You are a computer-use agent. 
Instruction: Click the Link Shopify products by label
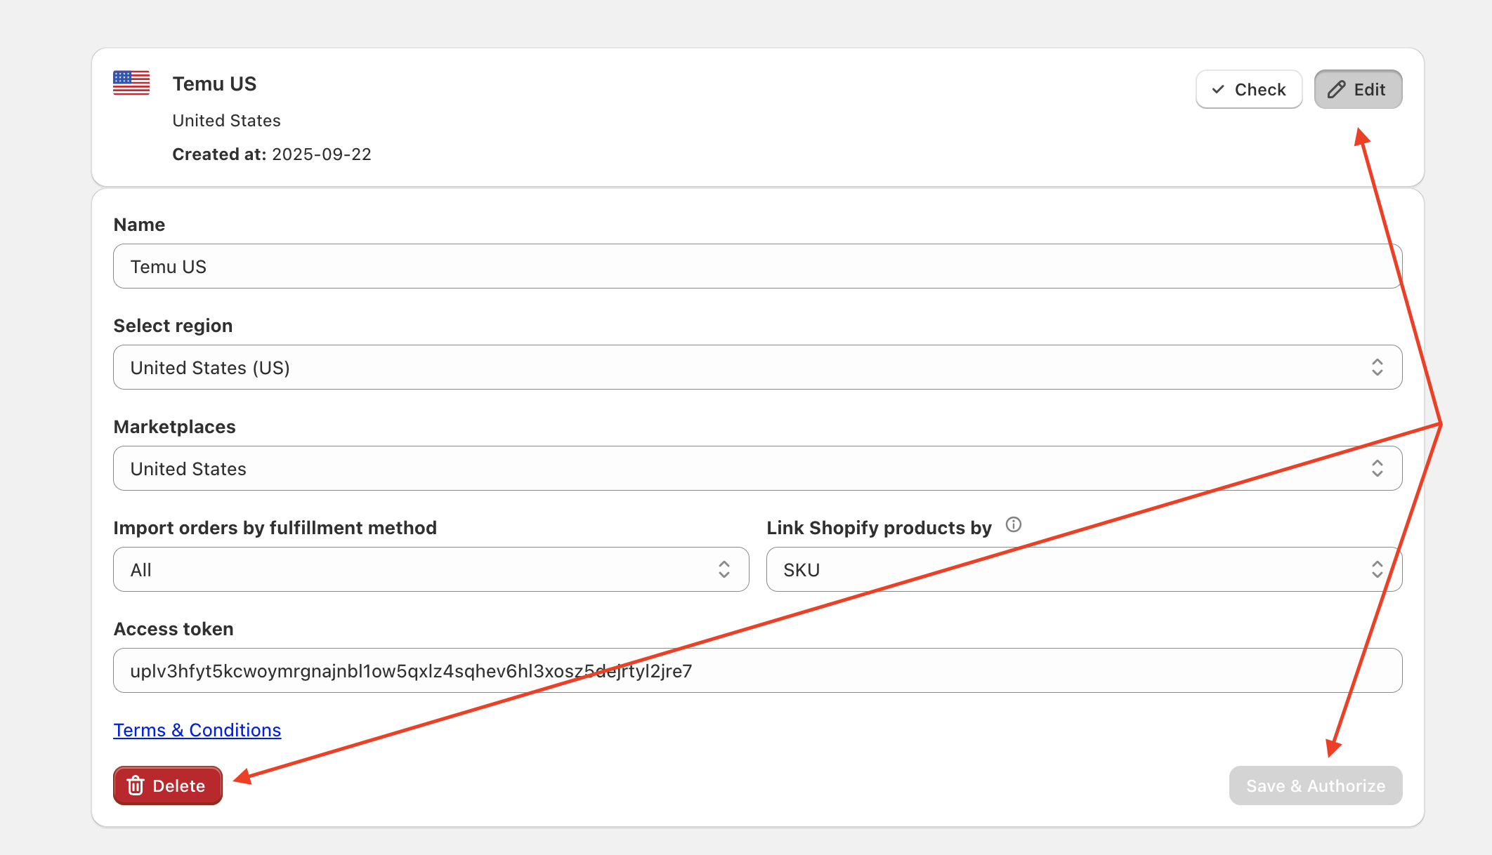(879, 528)
